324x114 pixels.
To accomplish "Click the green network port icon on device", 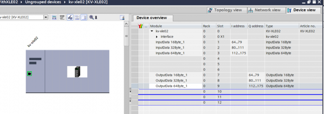I will [x=29, y=74].
